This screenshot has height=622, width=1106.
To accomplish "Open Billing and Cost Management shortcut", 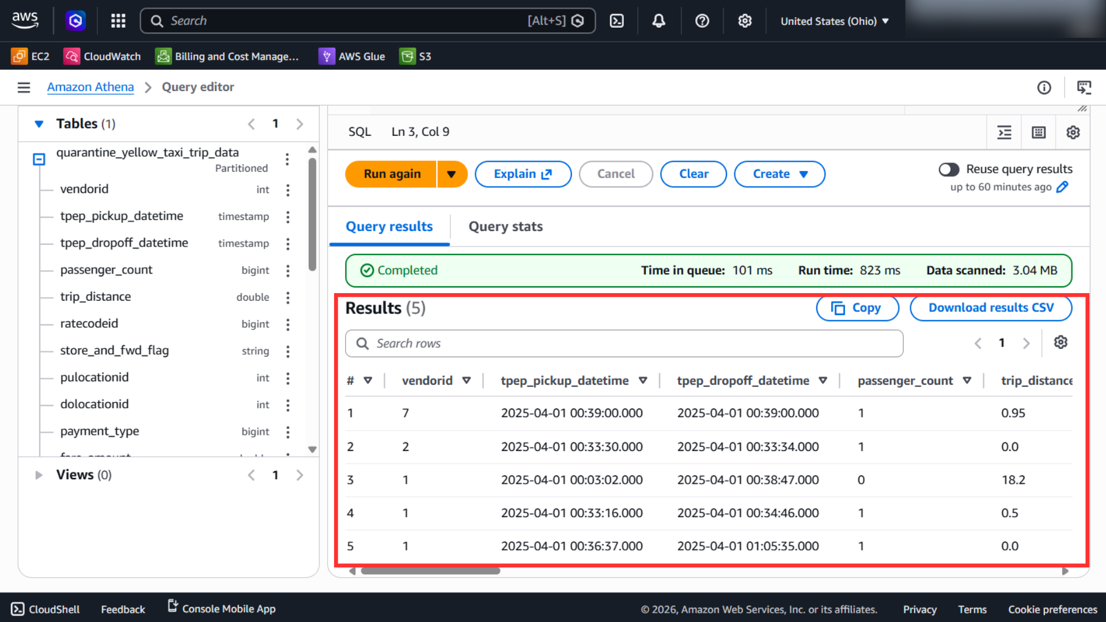I will [x=227, y=56].
